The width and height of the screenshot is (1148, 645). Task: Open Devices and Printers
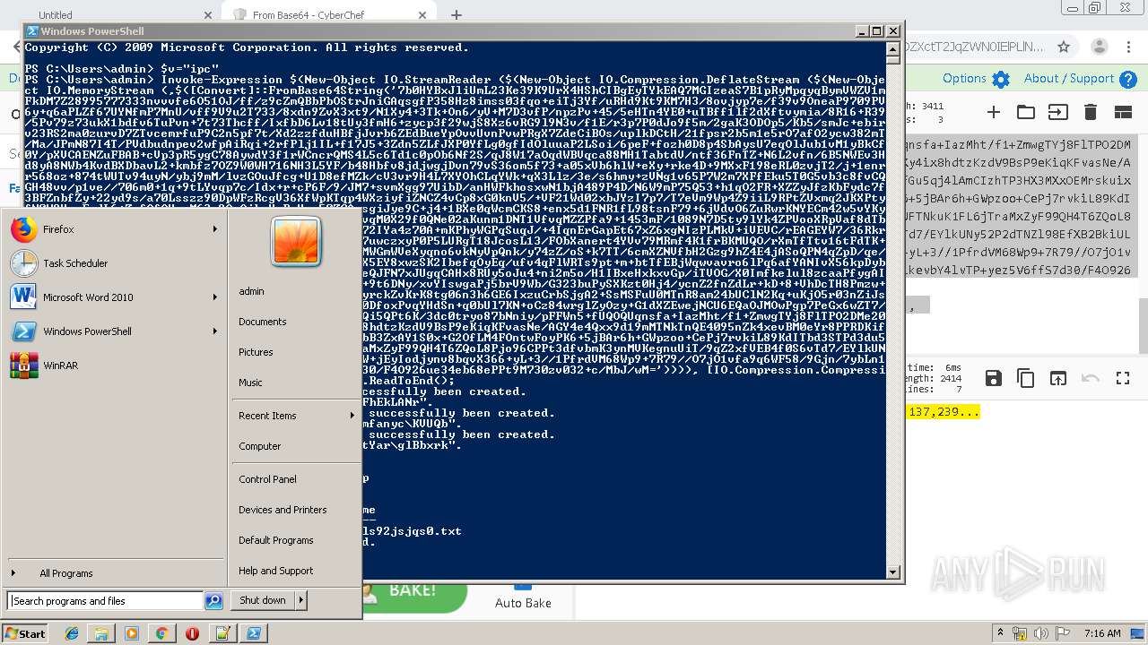pyautogui.click(x=283, y=510)
